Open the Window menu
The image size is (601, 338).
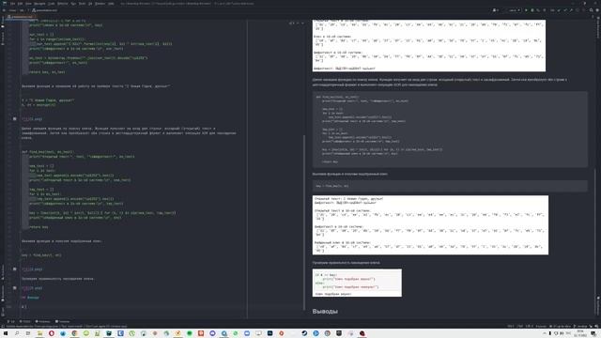(x=100, y=4)
